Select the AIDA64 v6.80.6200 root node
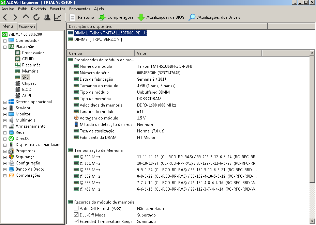Viewport: 316px width, 225px height. click(x=22, y=34)
